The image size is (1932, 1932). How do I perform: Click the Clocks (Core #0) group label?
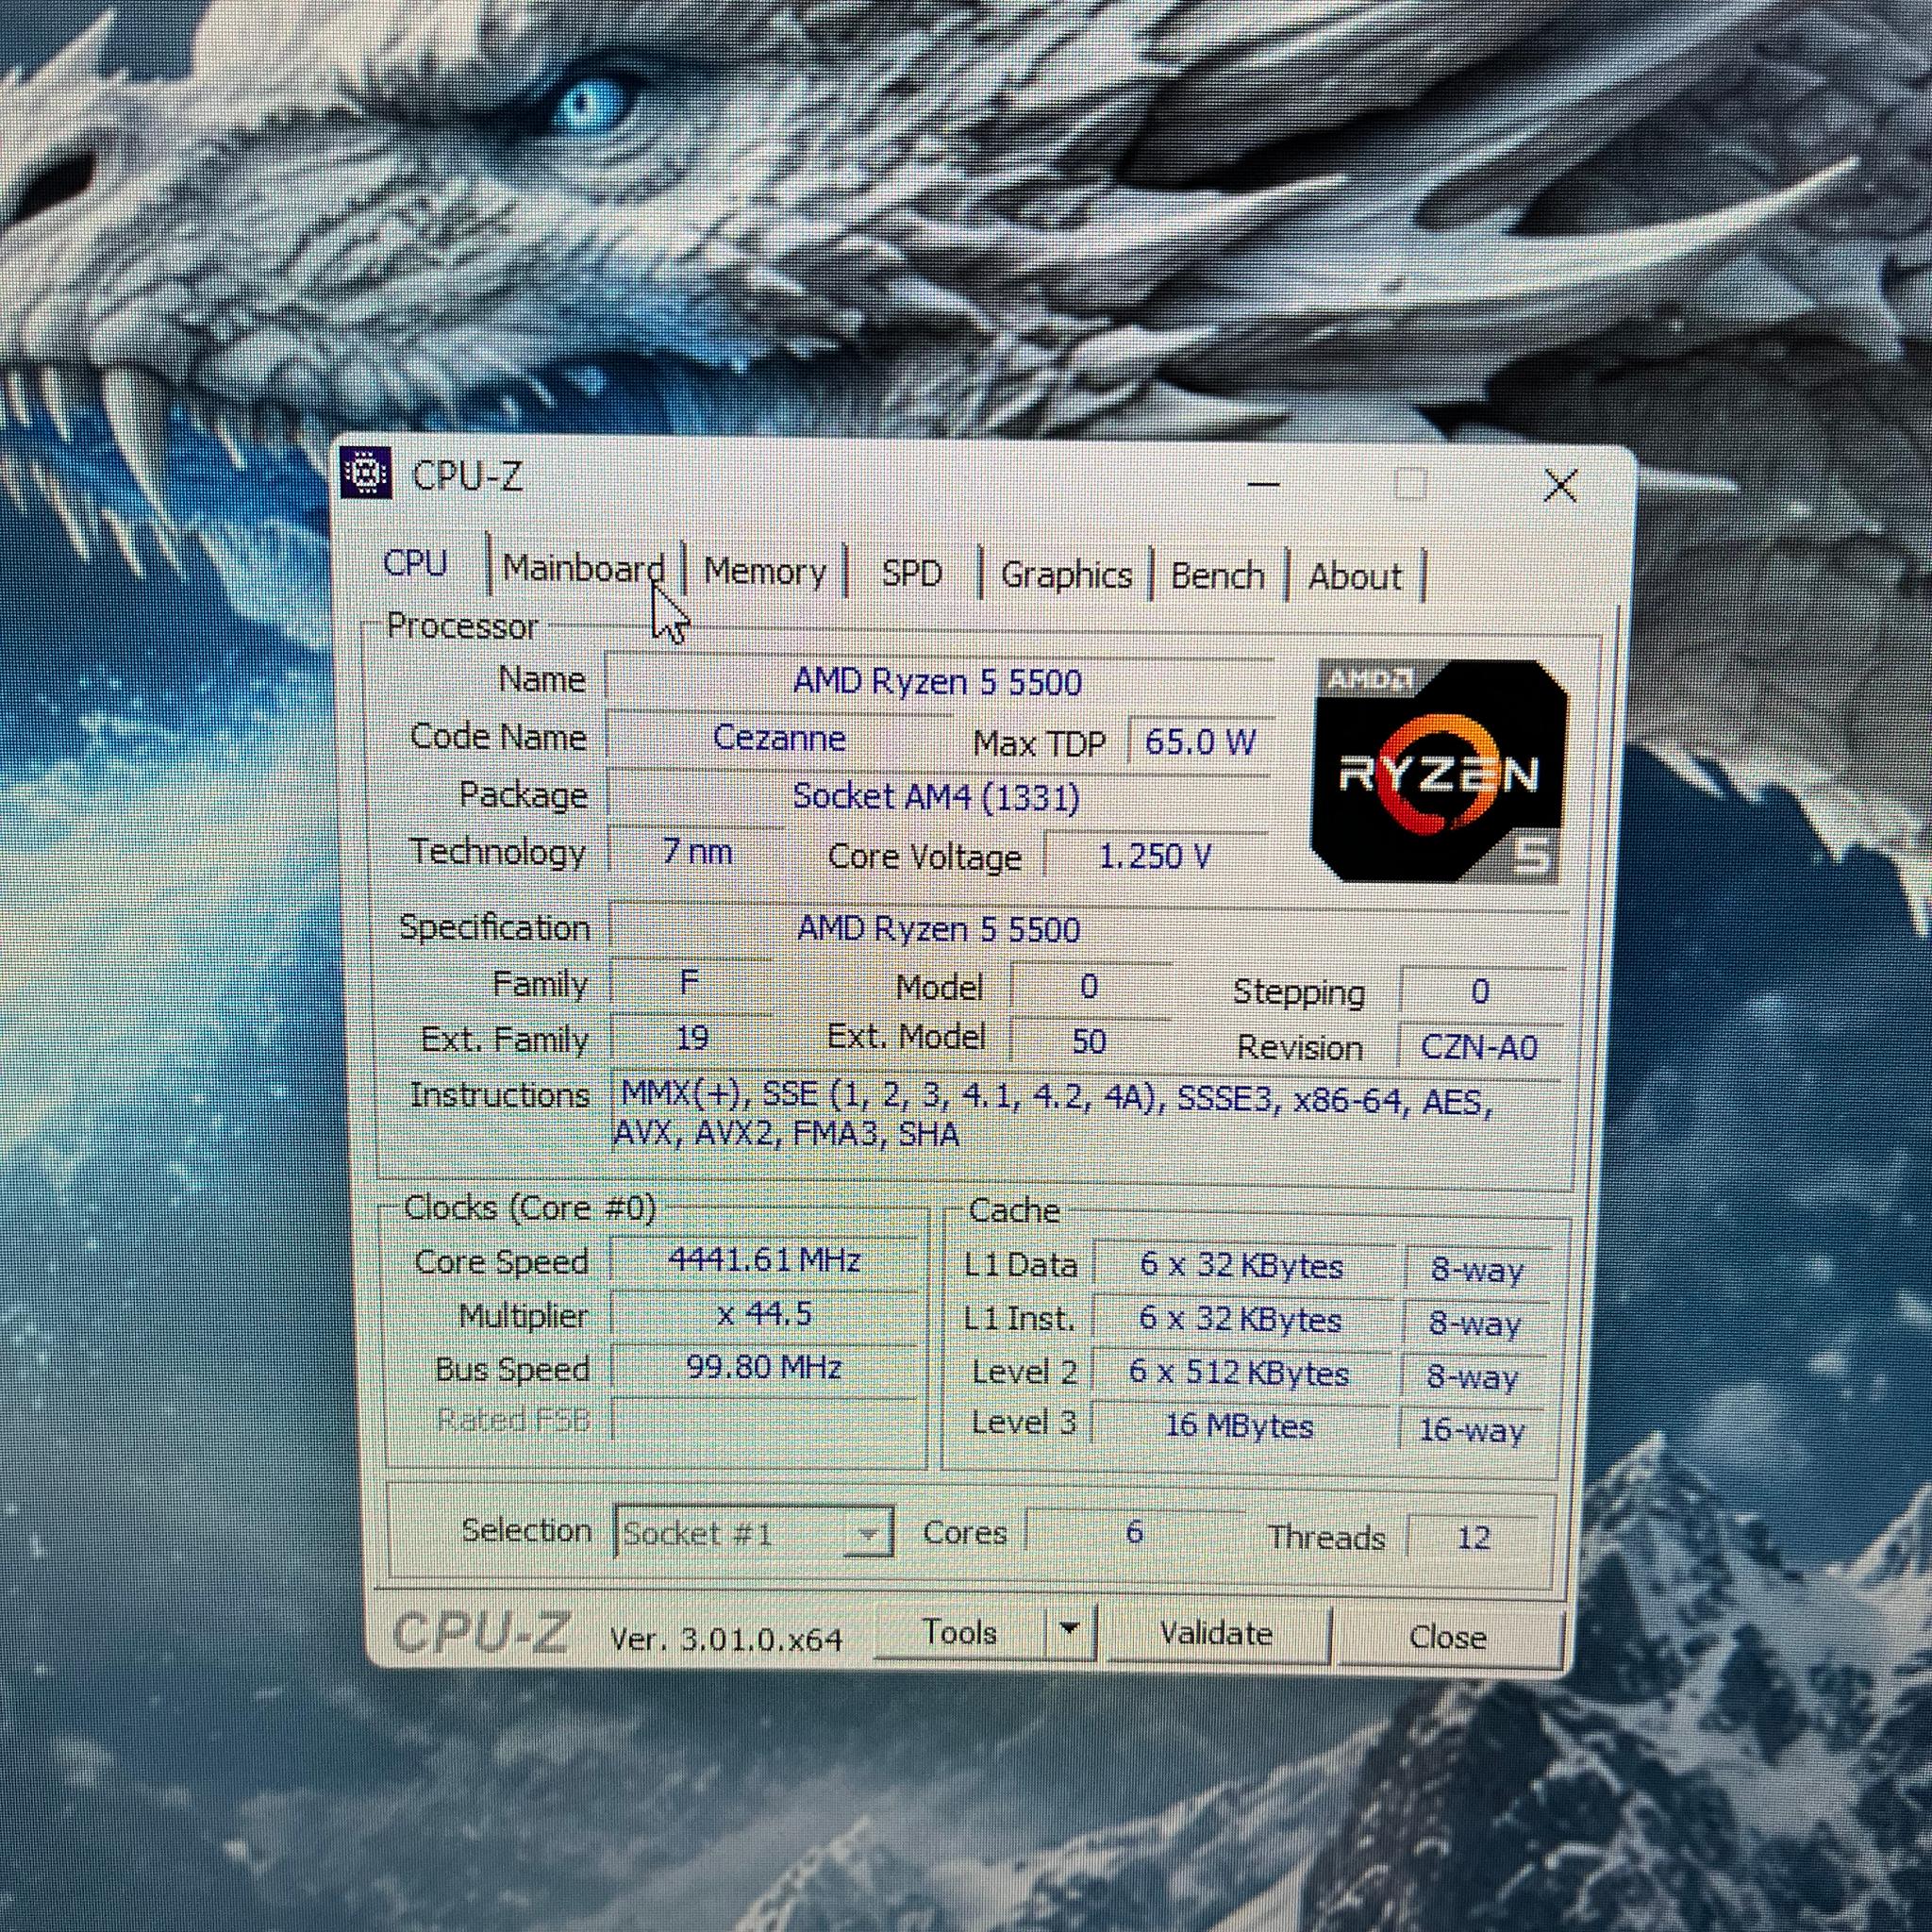[530, 1208]
